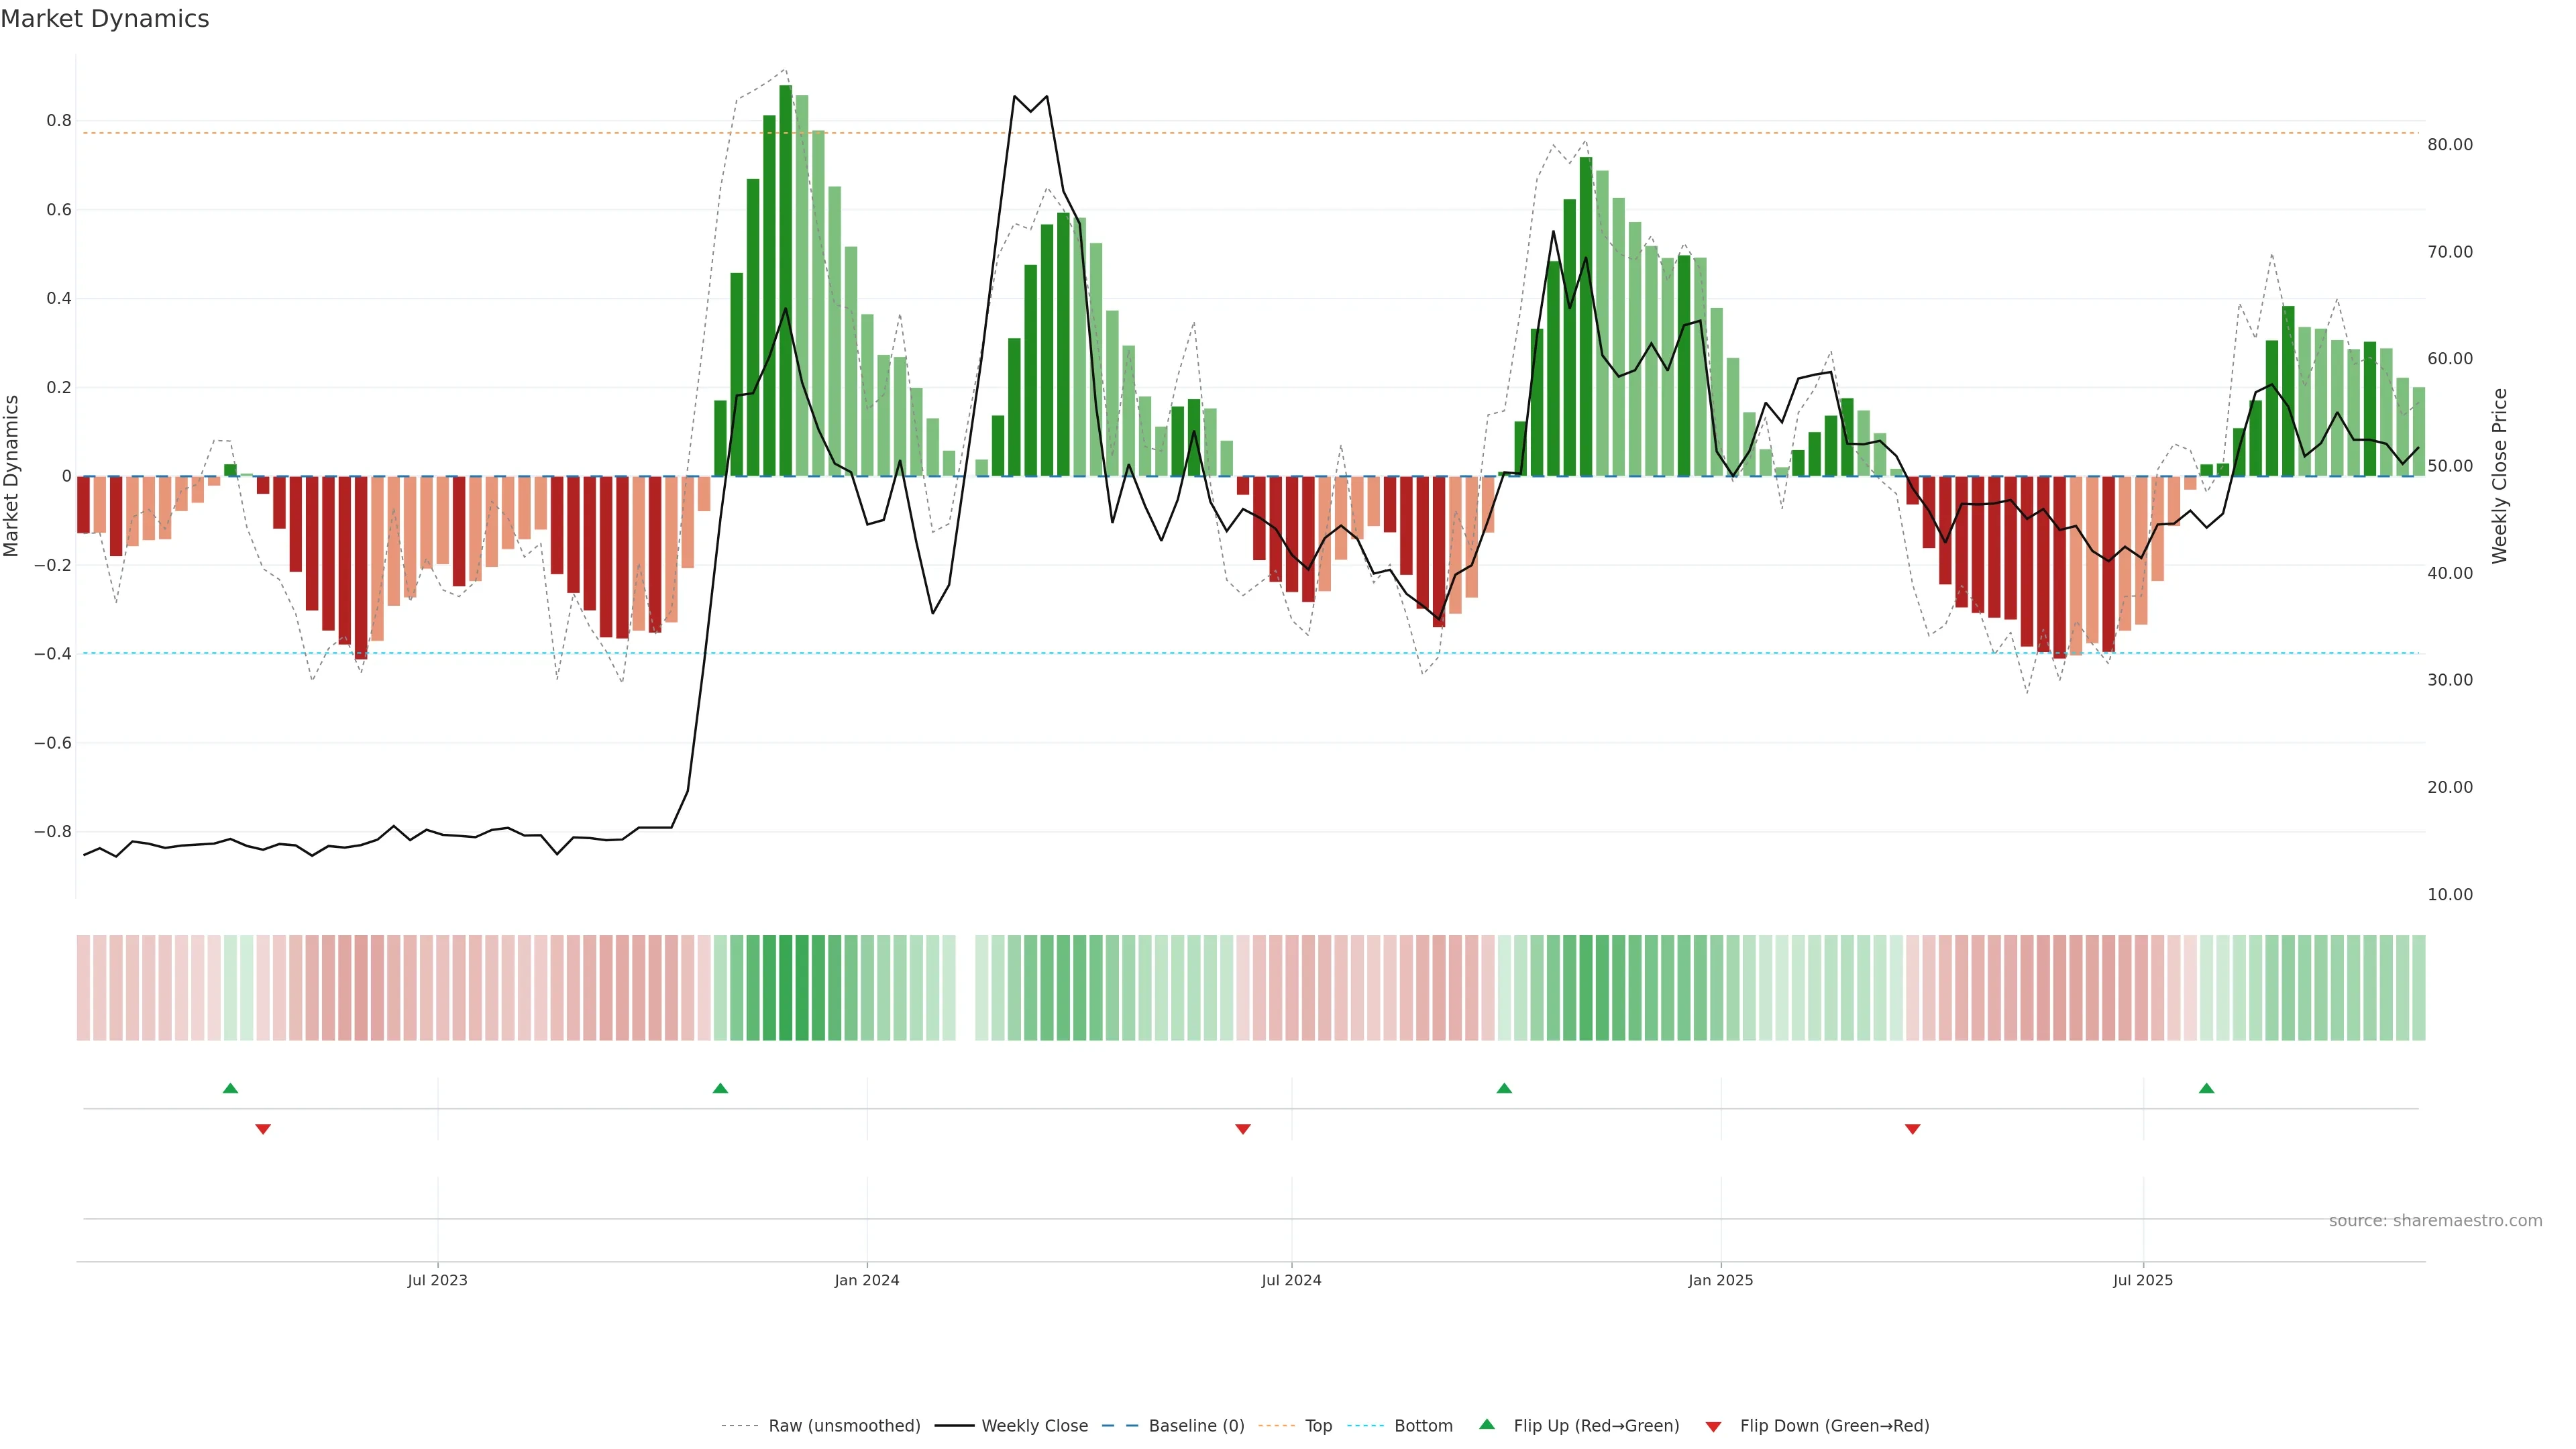2576x1449 pixels.
Task: Click the red Flip Down marker before Jul 2023
Action: pyautogui.click(x=263, y=1129)
